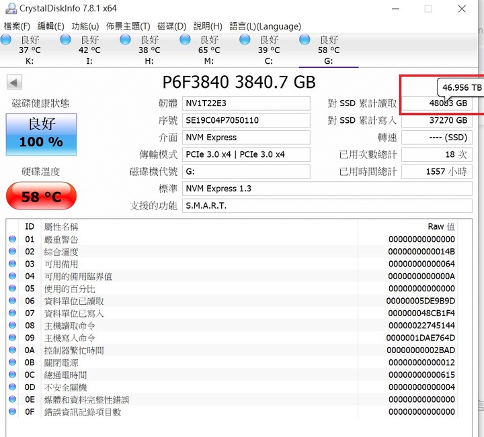Select raw value 00000005DE9B9D
The height and width of the screenshot is (437, 484).
click(x=421, y=301)
